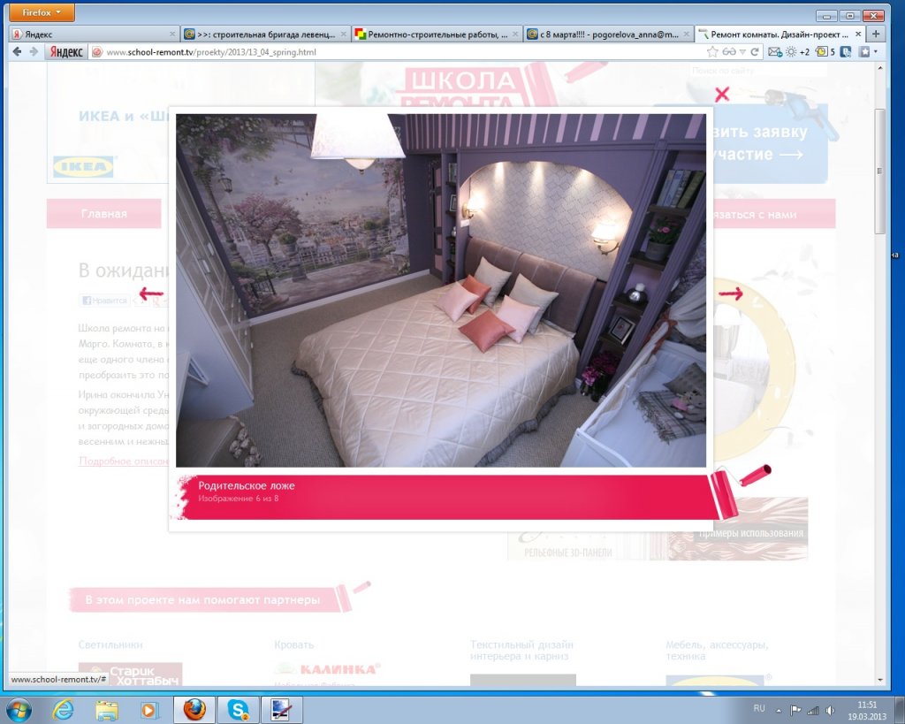Click the Подробное описание link
905x724 pixels.
(x=124, y=461)
